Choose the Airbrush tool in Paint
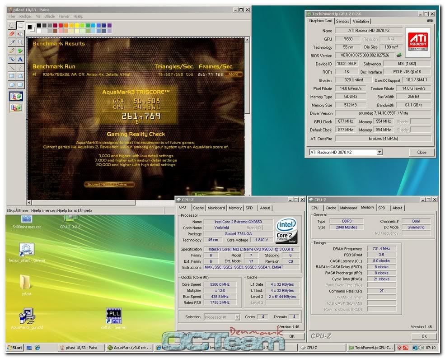The image size is (445, 358). [12, 59]
